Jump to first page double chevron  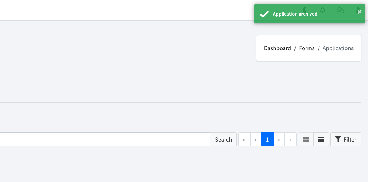(x=244, y=140)
